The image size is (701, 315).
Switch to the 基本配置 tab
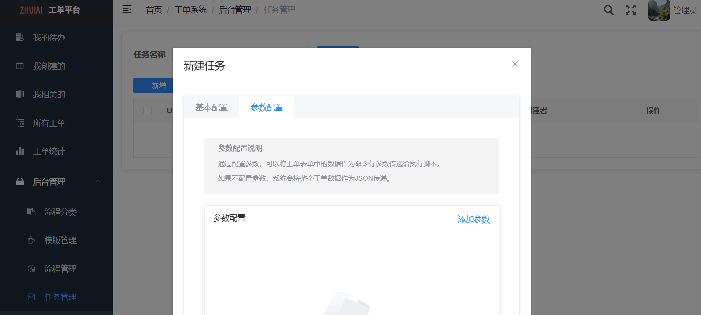(211, 107)
